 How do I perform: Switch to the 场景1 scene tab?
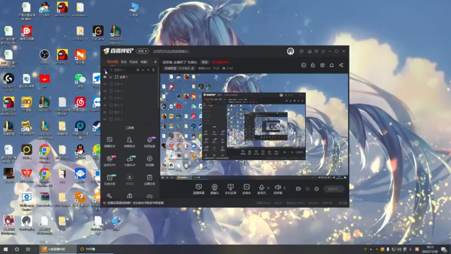(144, 62)
